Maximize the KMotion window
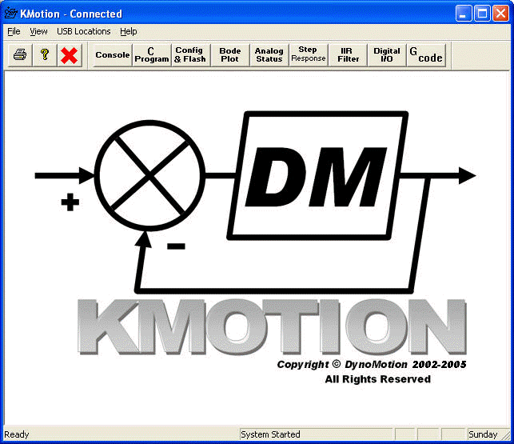 pyautogui.click(x=482, y=14)
